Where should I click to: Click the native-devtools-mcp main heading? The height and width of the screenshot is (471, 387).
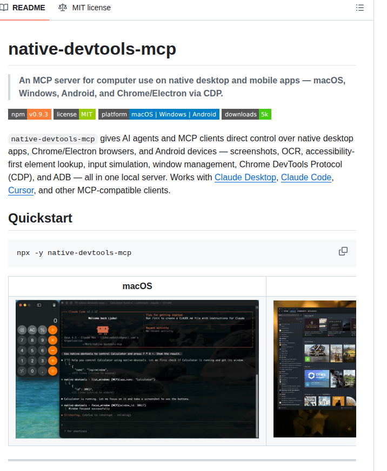click(92, 49)
